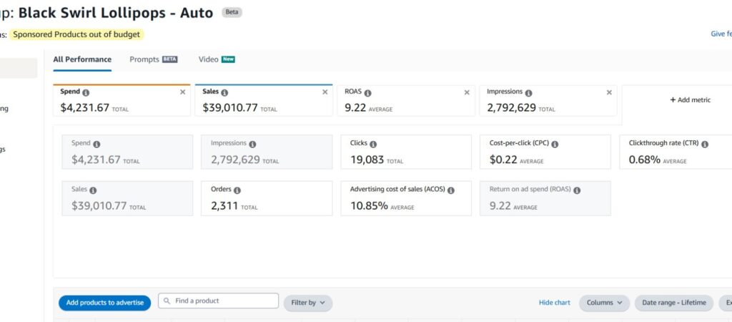
Task: Click Add products to advertise button
Action: (x=104, y=303)
